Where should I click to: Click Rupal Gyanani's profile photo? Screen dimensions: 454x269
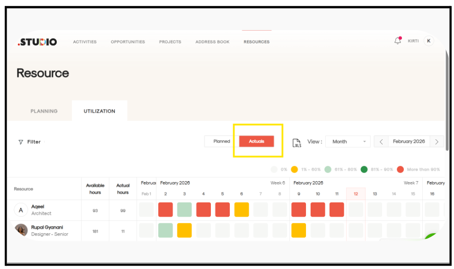click(21, 230)
